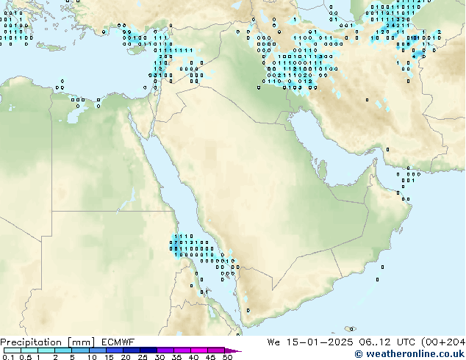466x360 pixels.
Task: Click the Crete island on the map
Action: tap(51, 46)
